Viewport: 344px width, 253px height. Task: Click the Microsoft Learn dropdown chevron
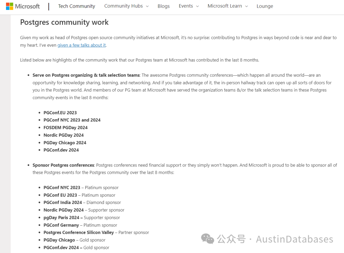[x=247, y=6]
